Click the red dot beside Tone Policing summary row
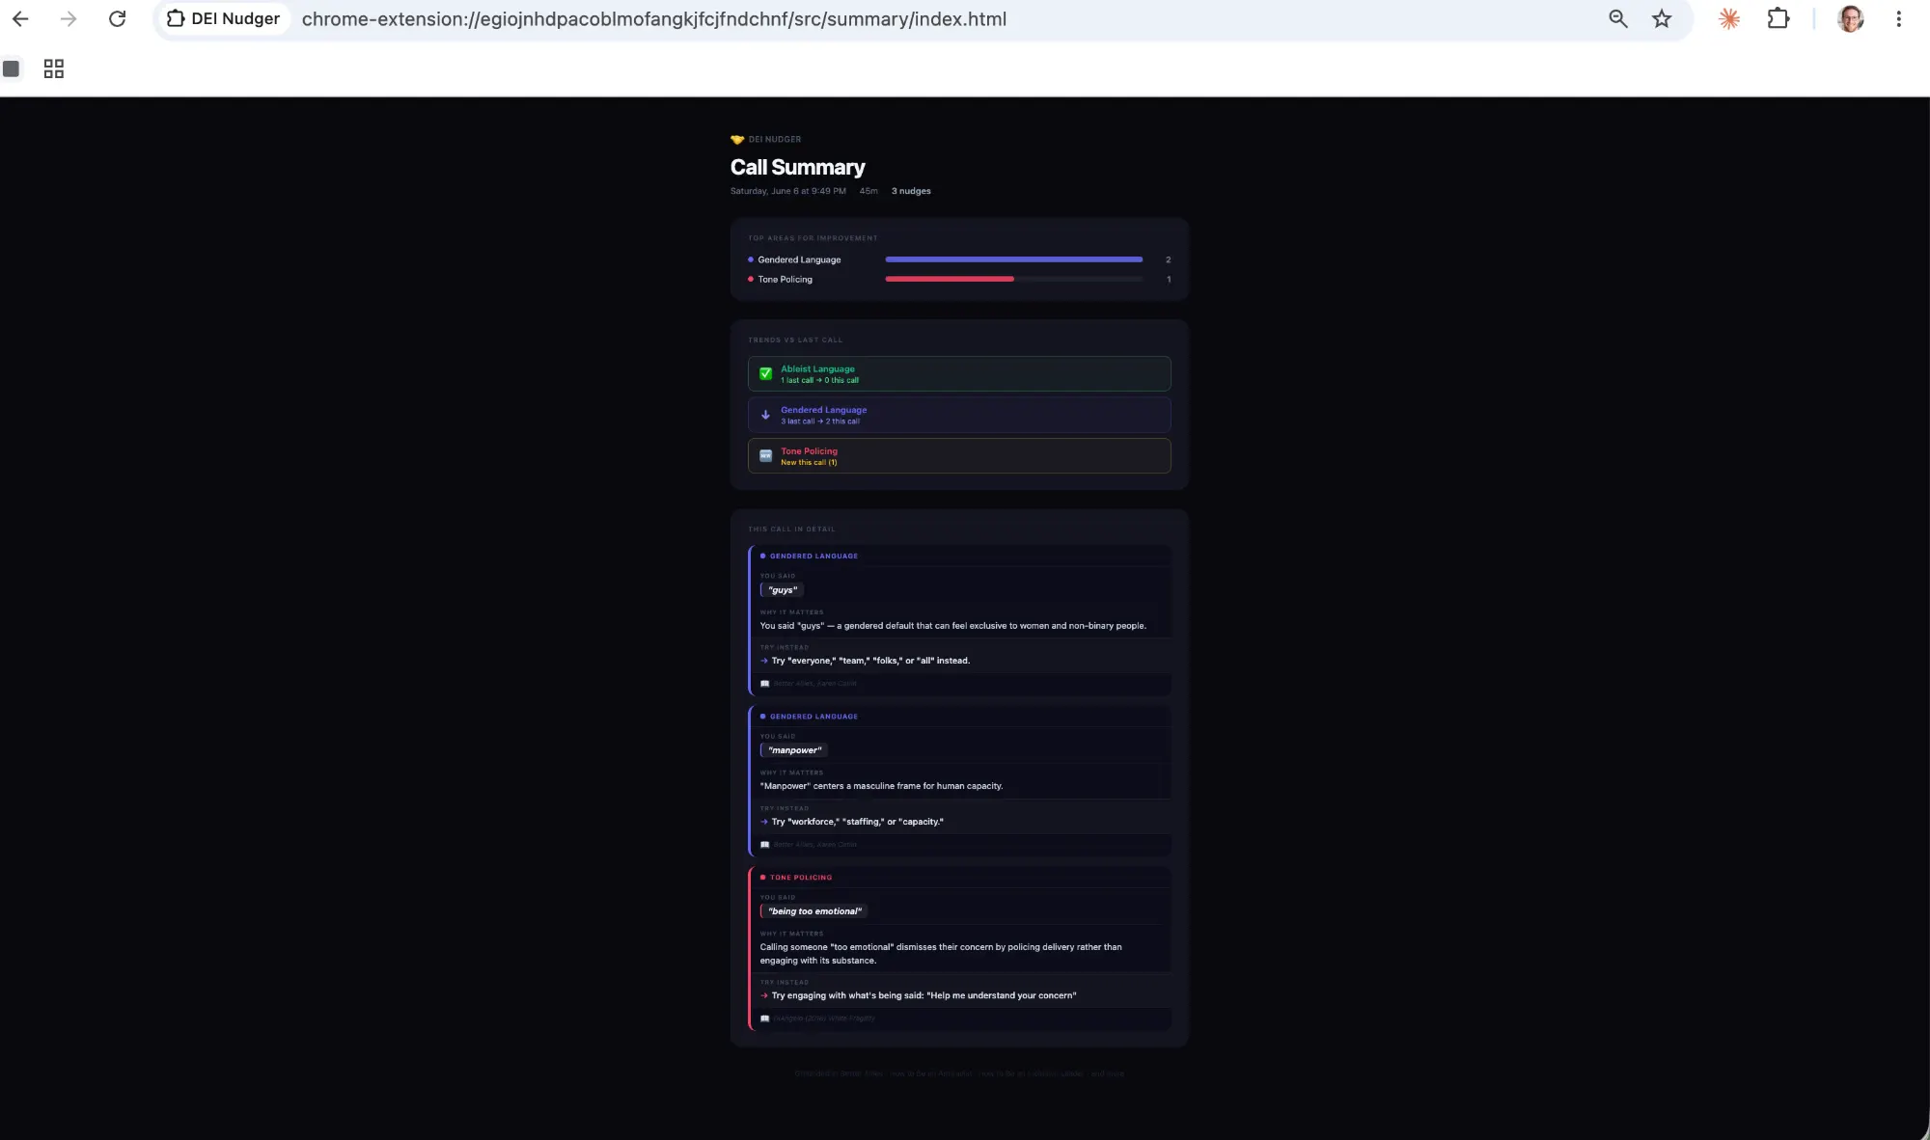The height and width of the screenshot is (1140, 1930). coord(751,280)
